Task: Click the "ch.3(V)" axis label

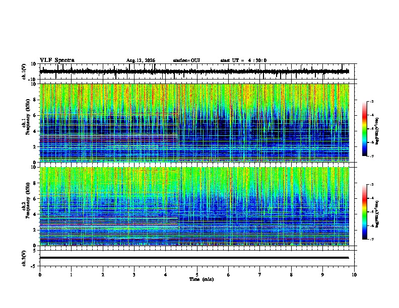Action: pos(24,258)
